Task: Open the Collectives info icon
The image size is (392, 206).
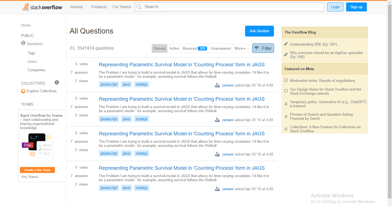Action: pyautogui.click(x=57, y=82)
